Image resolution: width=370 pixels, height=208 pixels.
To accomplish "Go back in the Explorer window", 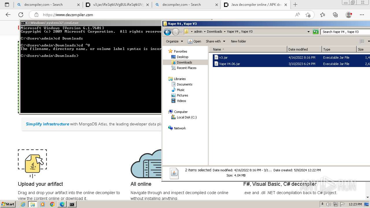I will pyautogui.click(x=167, y=32).
